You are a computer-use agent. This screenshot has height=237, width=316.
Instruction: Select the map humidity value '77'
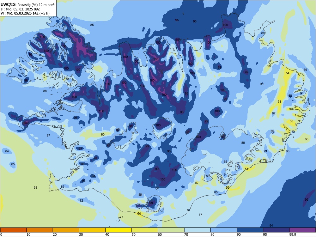200,215
